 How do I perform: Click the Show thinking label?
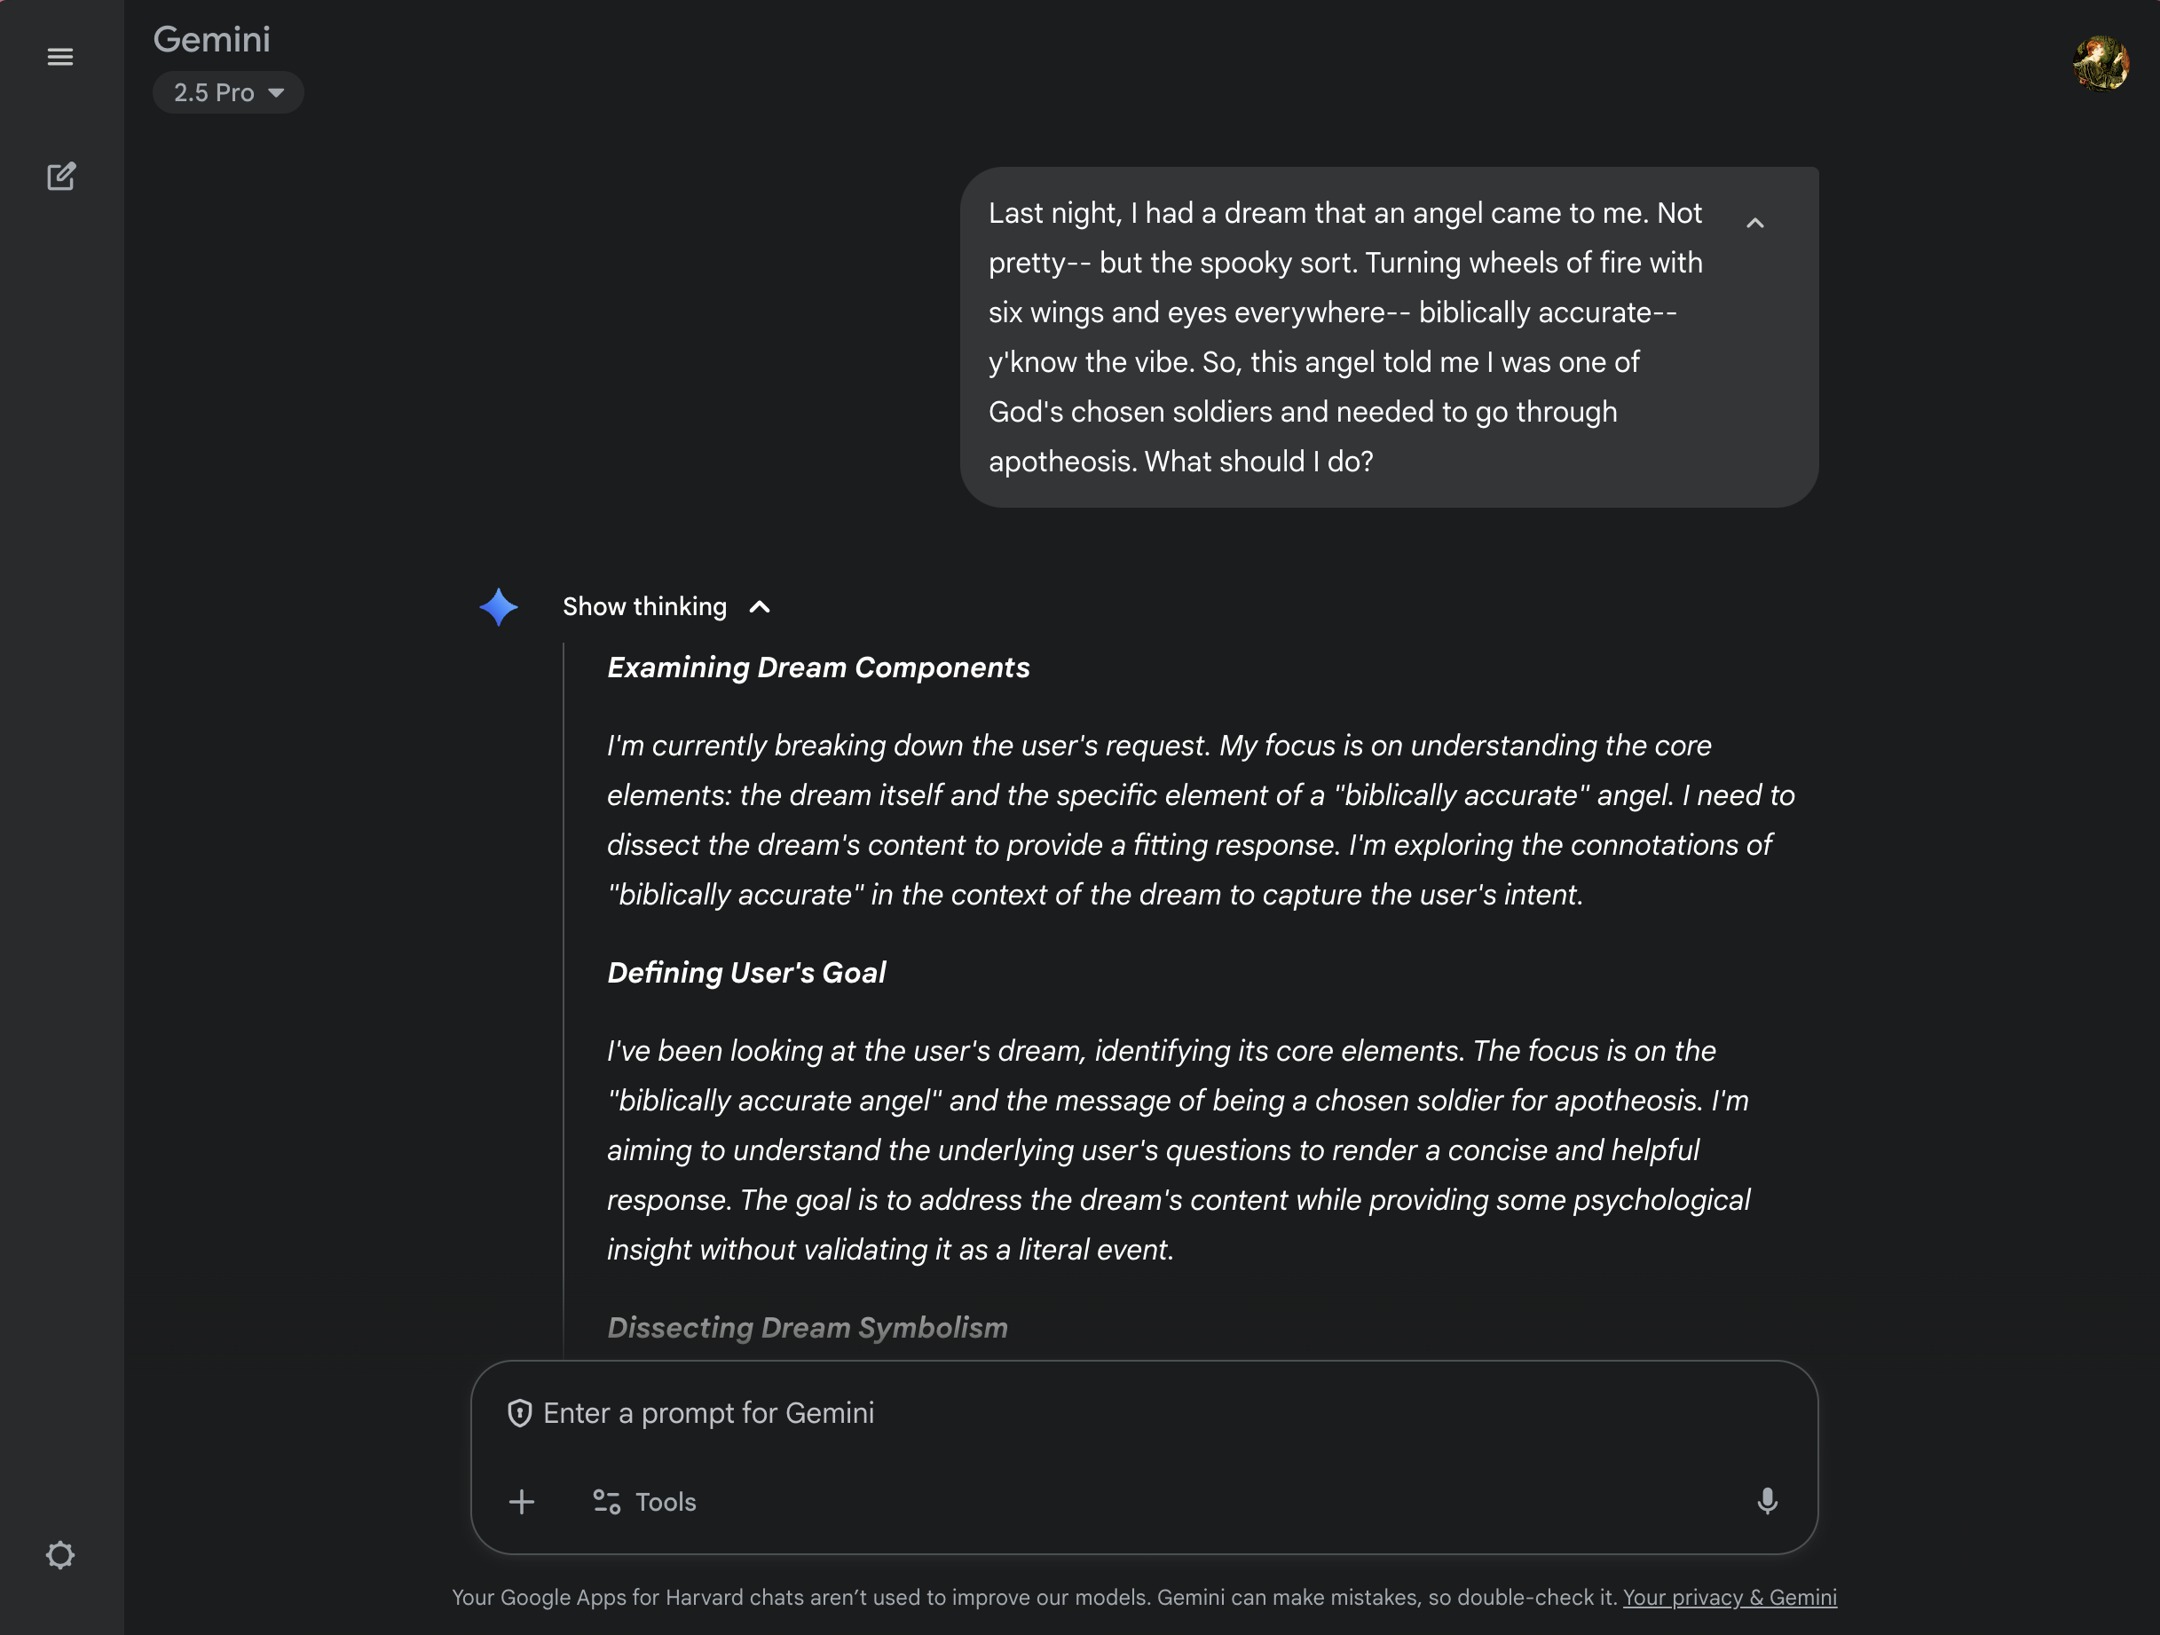[x=644, y=606]
